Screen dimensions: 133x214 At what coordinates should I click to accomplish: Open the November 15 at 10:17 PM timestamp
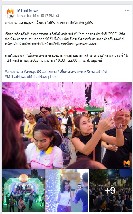tap(35, 16)
